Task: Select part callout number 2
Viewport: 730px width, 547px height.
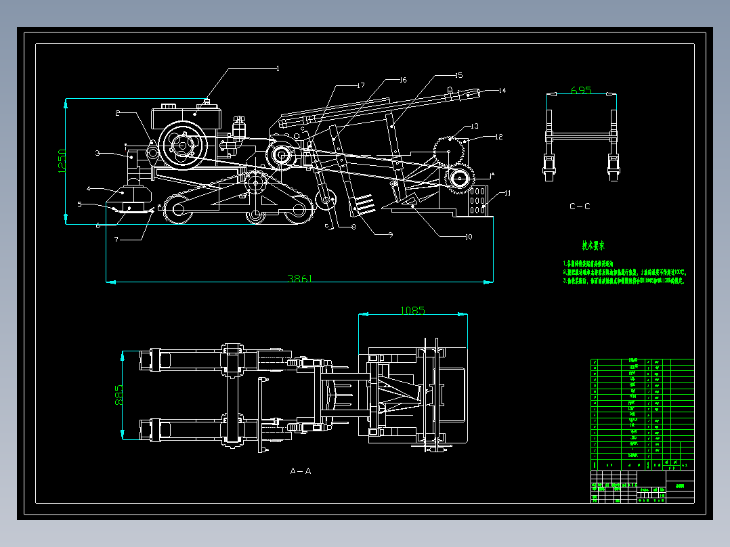Action: [x=118, y=112]
